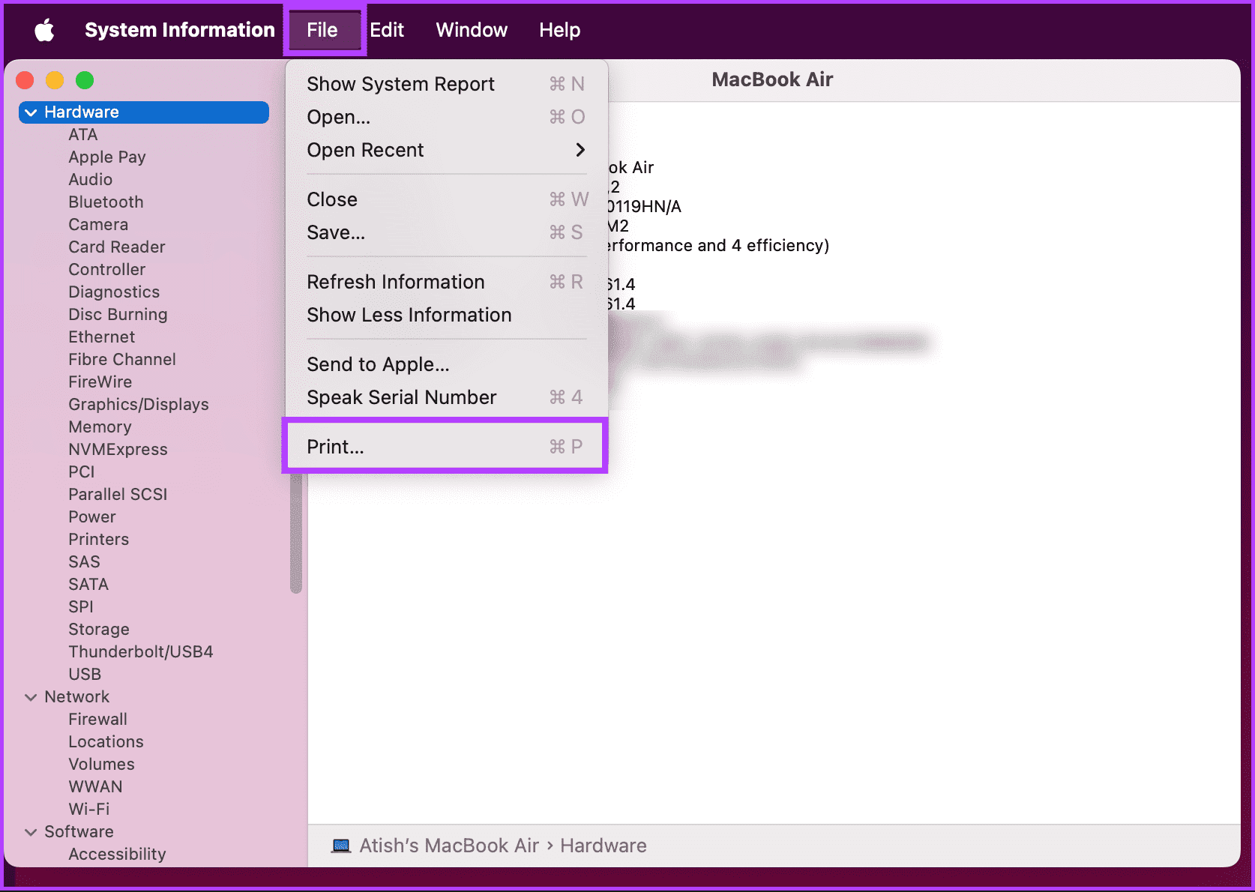
Task: Select Printers in the sidebar
Action: coord(99,540)
